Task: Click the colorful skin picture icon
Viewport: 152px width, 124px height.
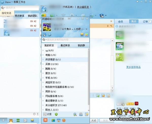Action: (x=87, y=35)
